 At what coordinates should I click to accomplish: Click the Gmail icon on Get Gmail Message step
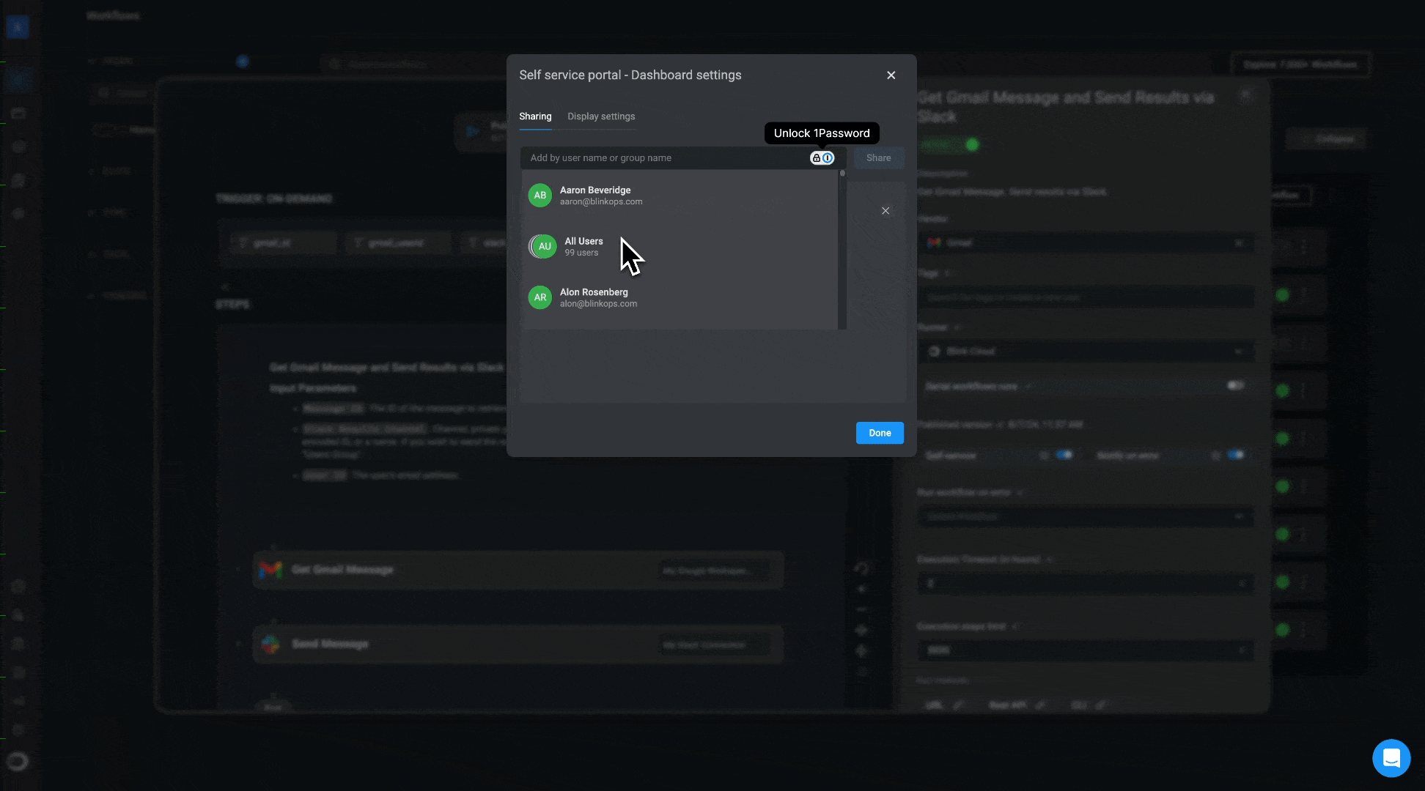[270, 570]
